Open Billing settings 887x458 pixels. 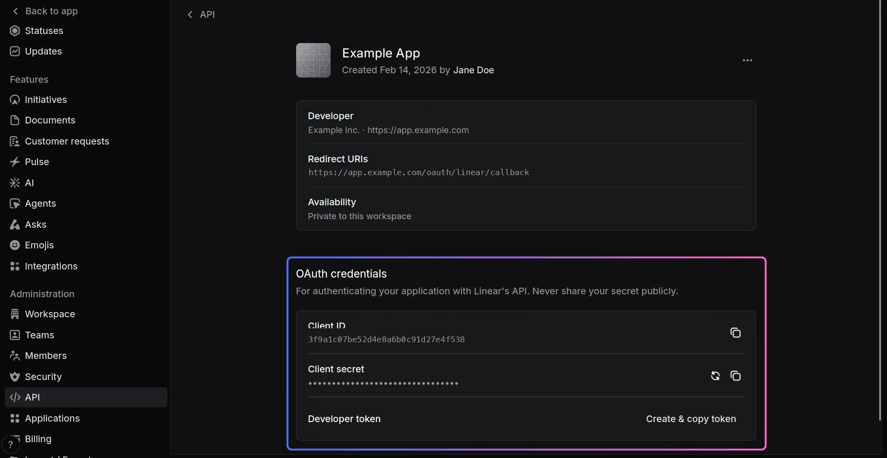pos(86,439)
